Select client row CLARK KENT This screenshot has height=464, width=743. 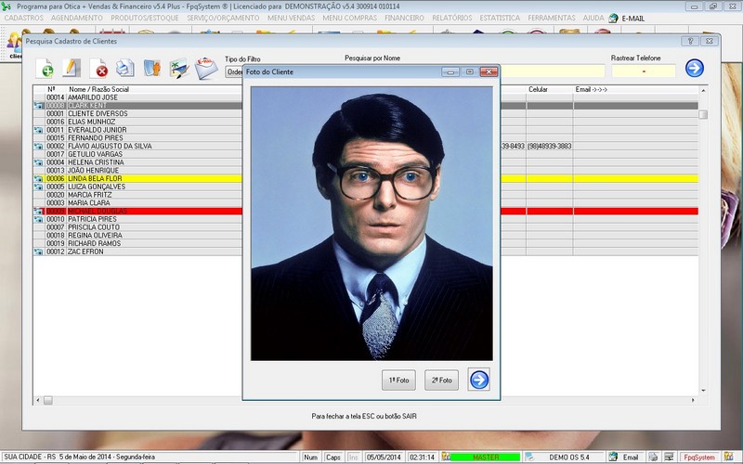pyautogui.click(x=137, y=106)
